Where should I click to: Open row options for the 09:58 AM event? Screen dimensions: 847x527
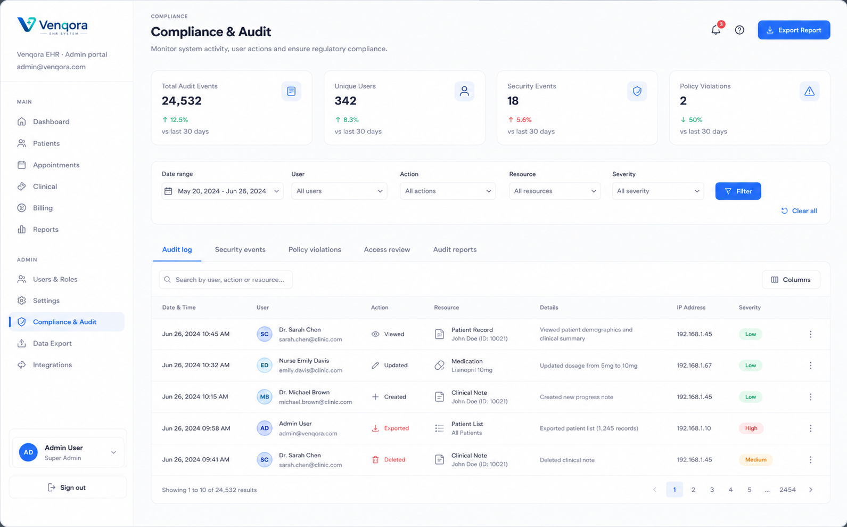point(811,428)
